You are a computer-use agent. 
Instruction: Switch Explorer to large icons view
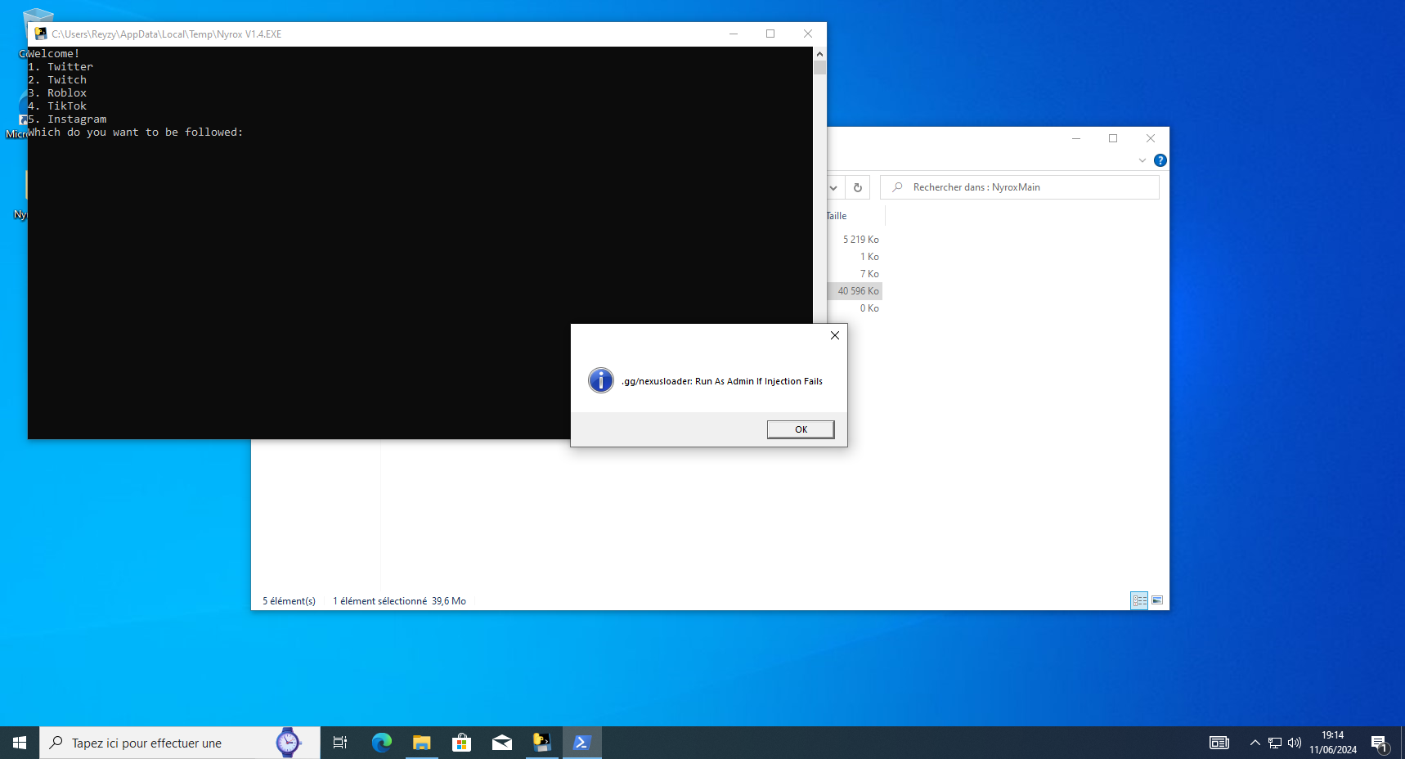click(x=1157, y=600)
